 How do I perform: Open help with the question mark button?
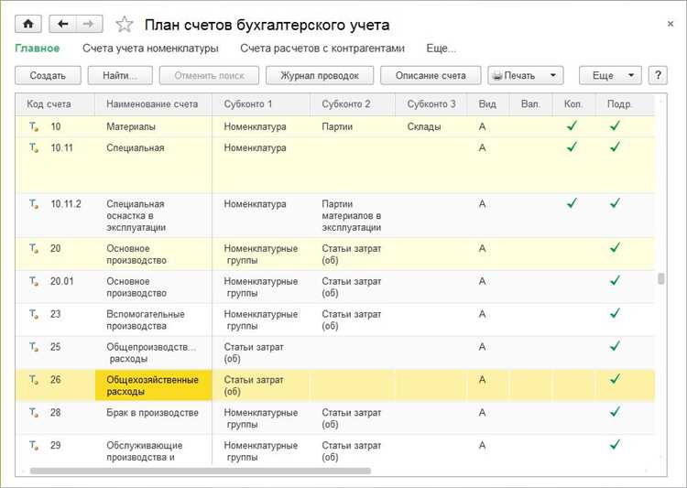657,76
